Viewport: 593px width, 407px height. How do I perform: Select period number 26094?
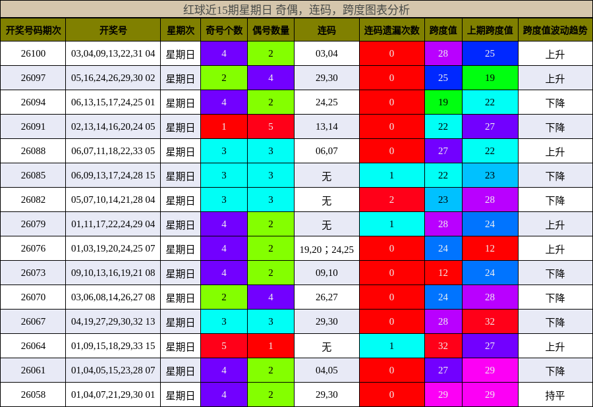pyautogui.click(x=34, y=103)
